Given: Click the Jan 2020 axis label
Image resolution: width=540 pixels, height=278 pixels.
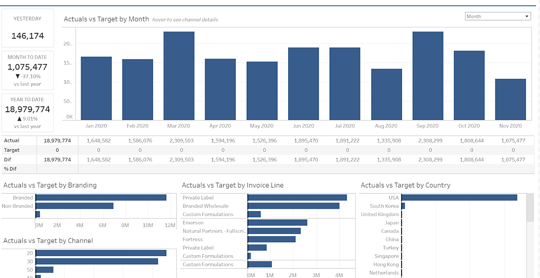Looking at the screenshot, I should 96,126.
